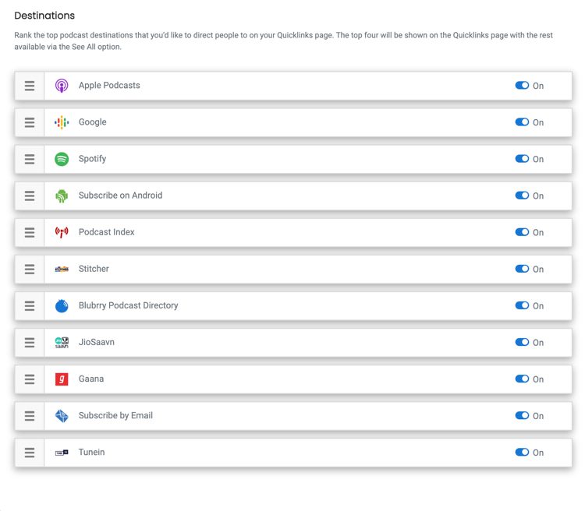
Task: Click the Google Podcasts colored bars icon
Action: [x=62, y=122]
